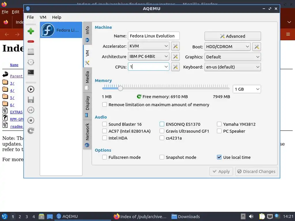Check the AC97 (Intel 82801AA) option

[x=105, y=131]
